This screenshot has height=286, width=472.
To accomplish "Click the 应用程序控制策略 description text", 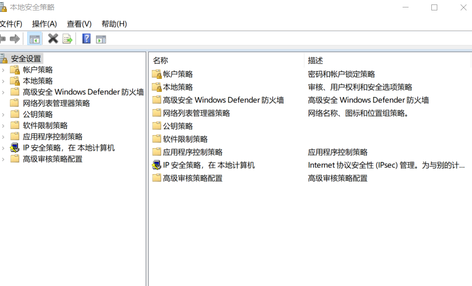I will (x=338, y=152).
